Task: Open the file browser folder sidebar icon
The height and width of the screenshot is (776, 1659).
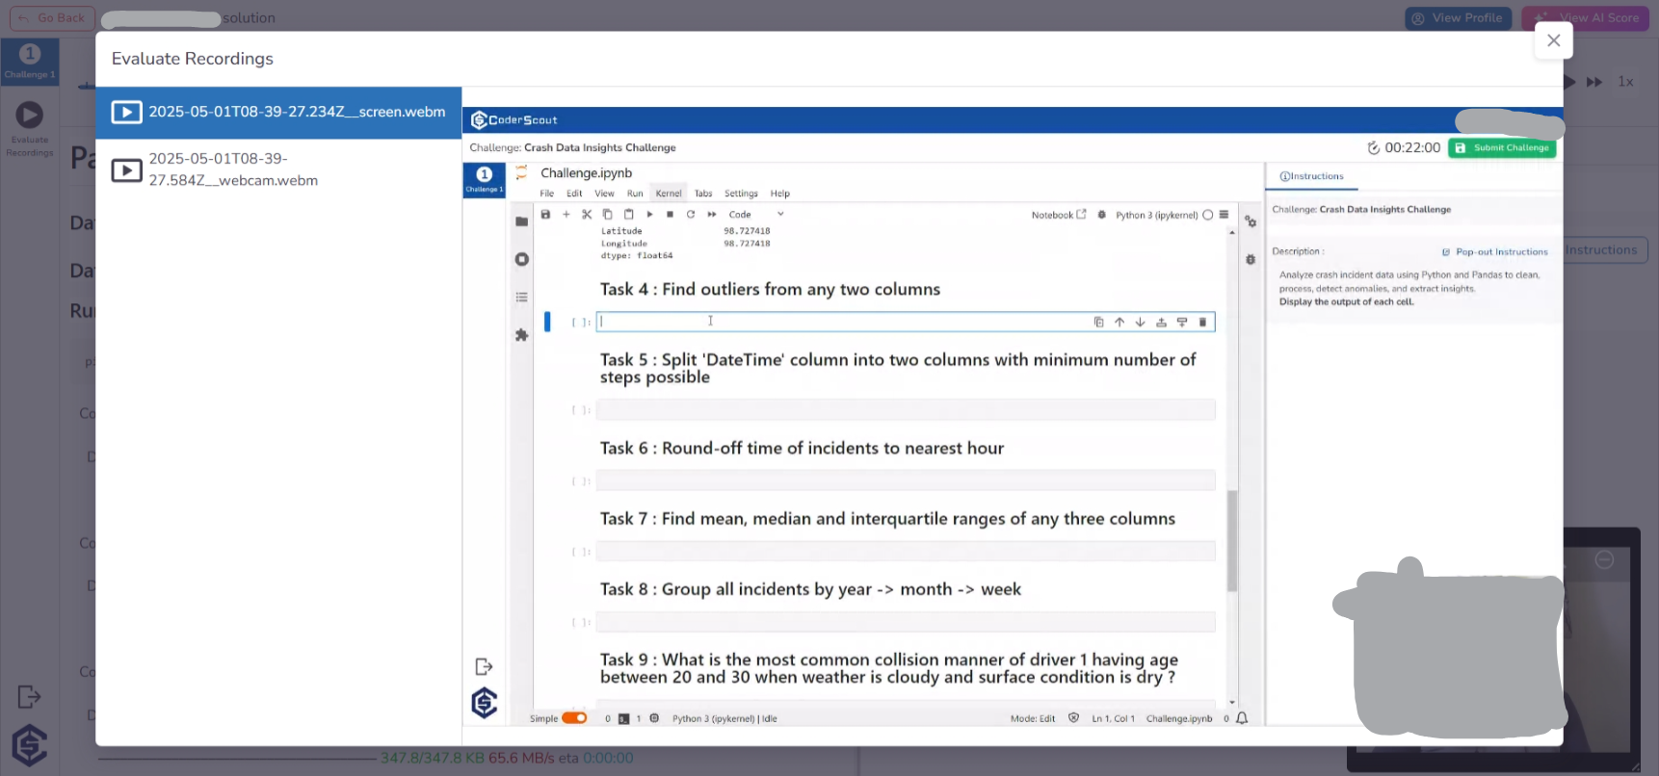Action: pos(521,221)
